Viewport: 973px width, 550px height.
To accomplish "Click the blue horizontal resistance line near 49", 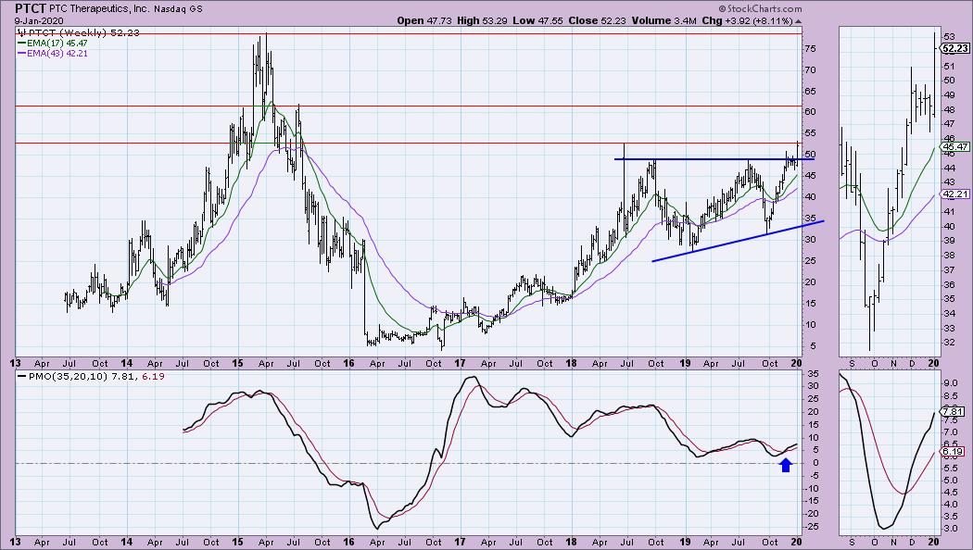I will point(714,159).
